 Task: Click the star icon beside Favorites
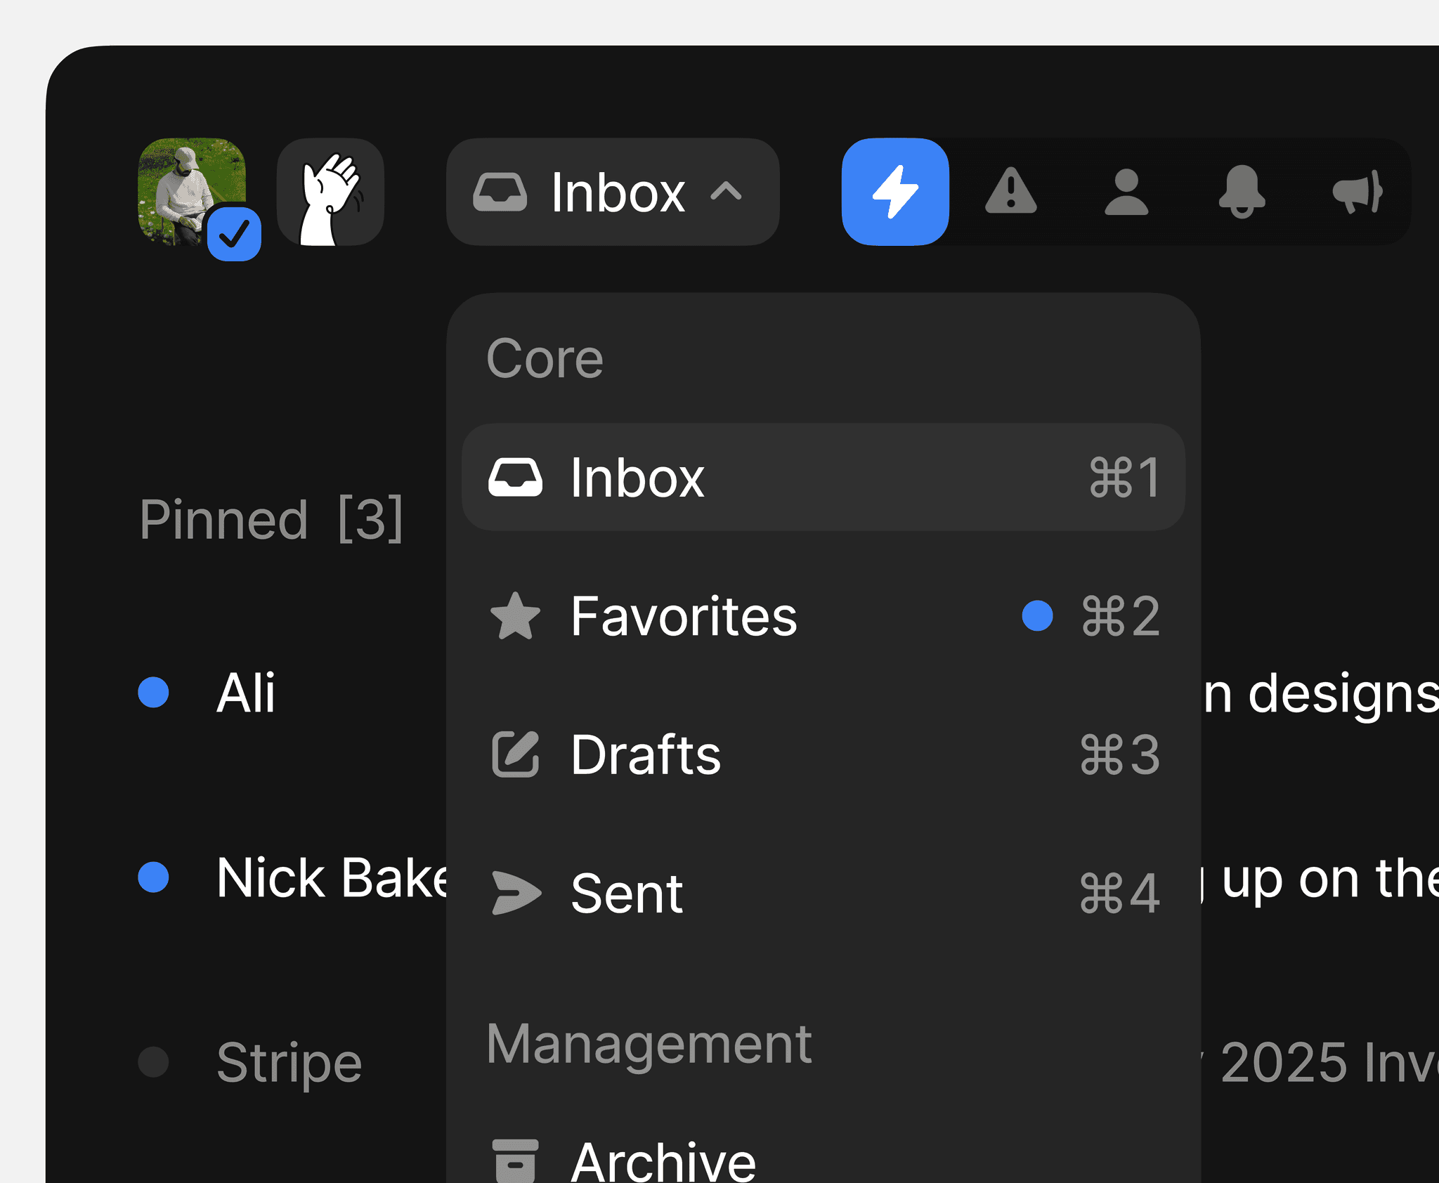pyautogui.click(x=515, y=616)
